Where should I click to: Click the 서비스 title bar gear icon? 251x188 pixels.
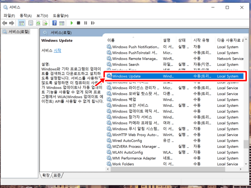click(x=5, y=8)
